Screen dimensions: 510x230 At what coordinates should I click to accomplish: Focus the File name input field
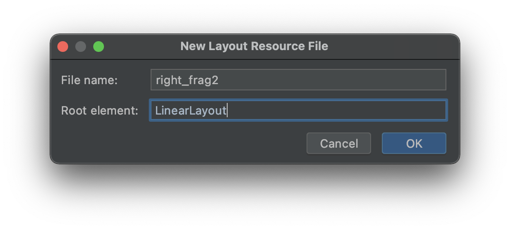click(x=298, y=80)
